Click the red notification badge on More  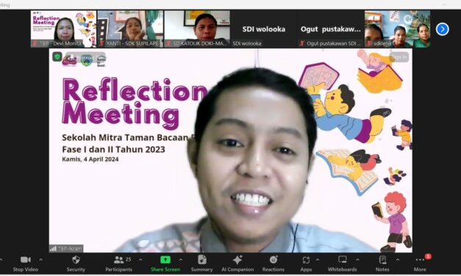pos(428,256)
